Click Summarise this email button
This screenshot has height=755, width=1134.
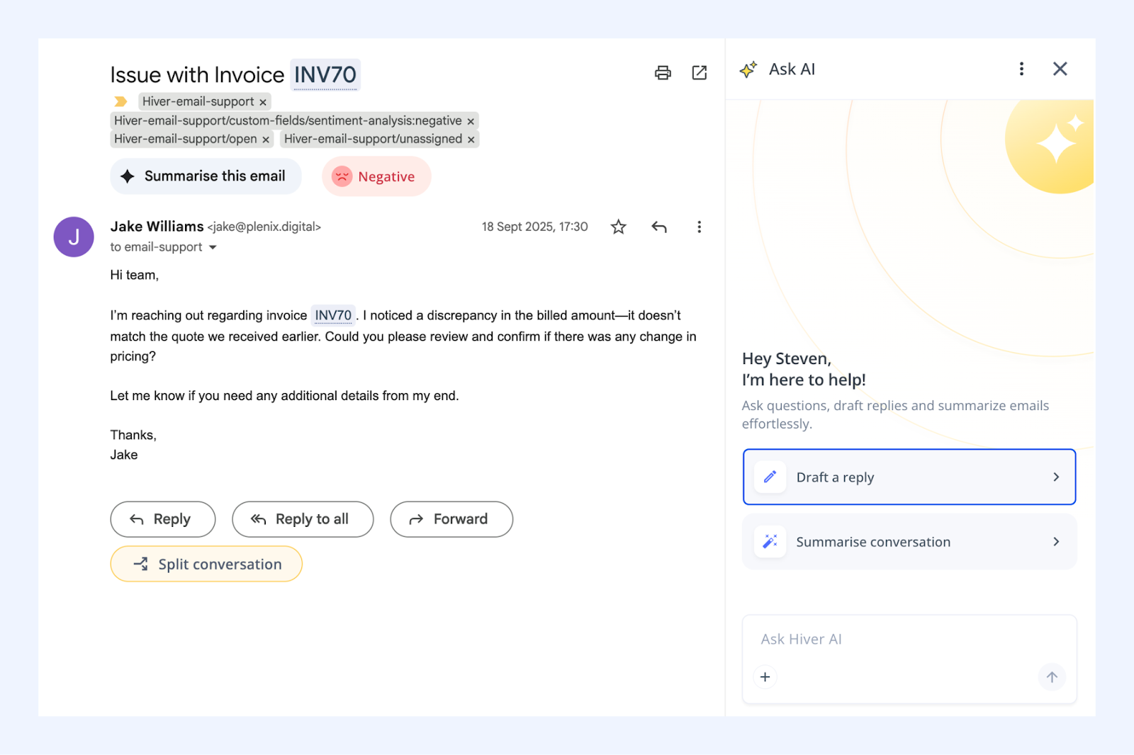[x=206, y=176]
